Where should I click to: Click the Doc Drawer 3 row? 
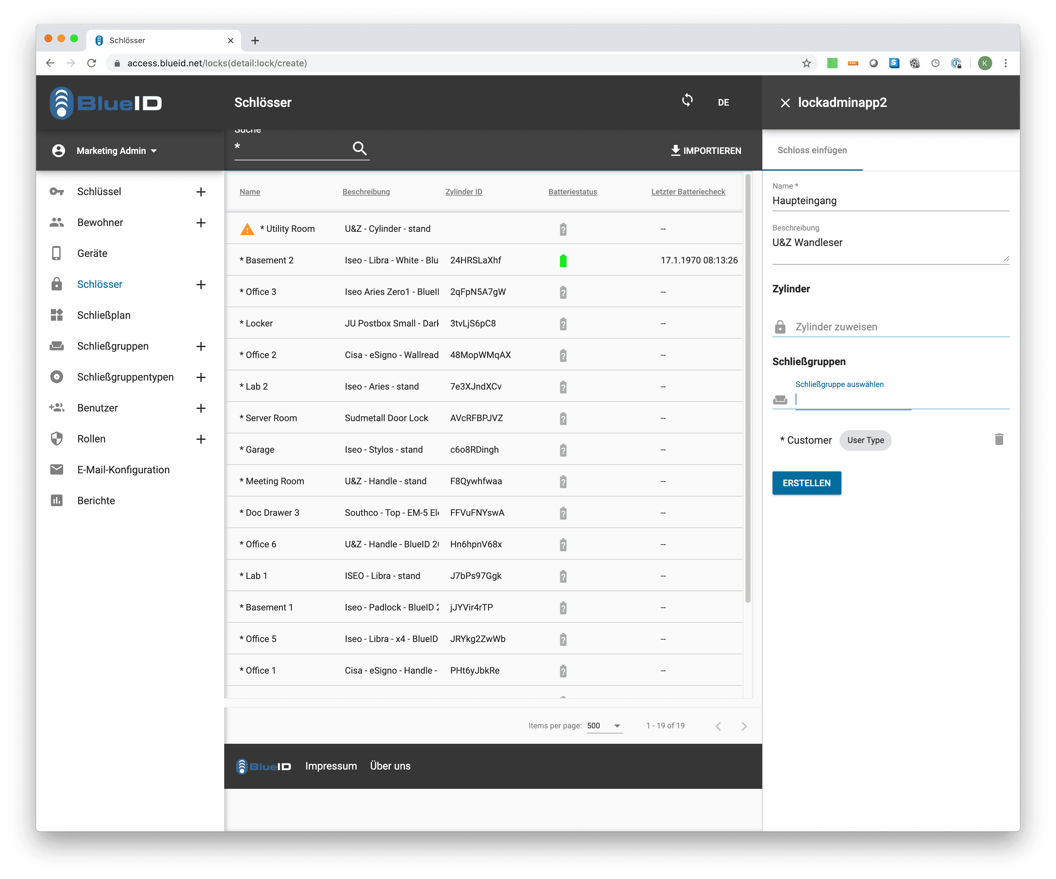pos(484,513)
